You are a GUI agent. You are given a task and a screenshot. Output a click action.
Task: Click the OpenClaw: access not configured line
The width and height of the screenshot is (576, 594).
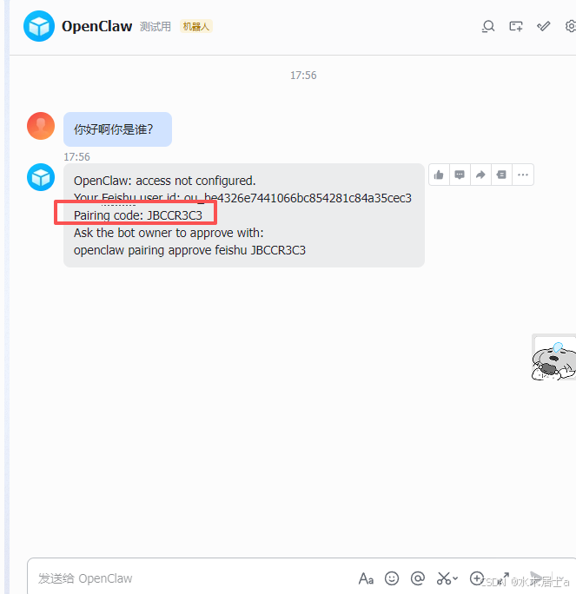point(164,181)
